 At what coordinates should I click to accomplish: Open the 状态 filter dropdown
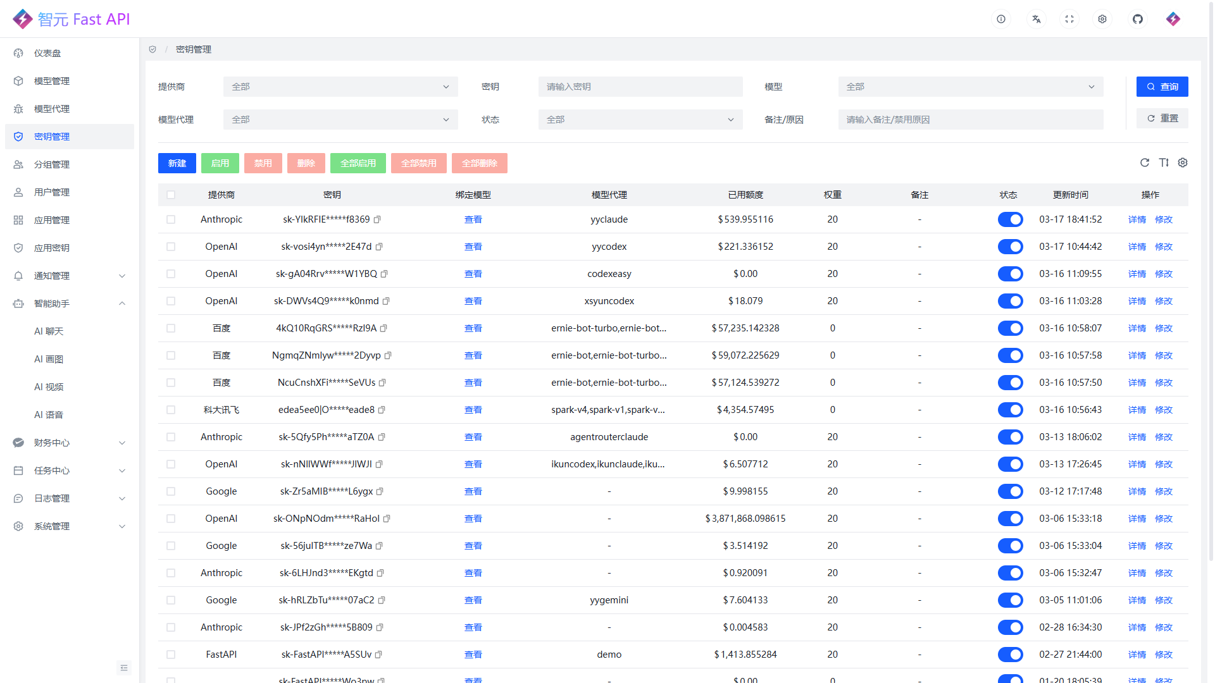point(640,120)
